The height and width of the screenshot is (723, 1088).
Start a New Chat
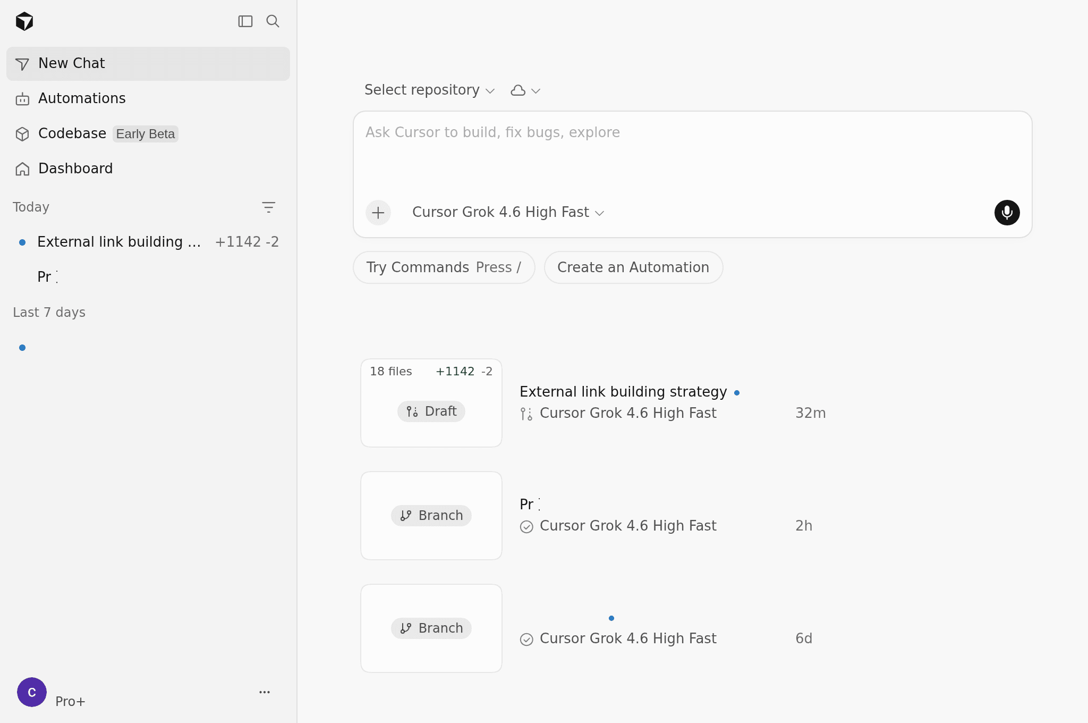point(148,63)
